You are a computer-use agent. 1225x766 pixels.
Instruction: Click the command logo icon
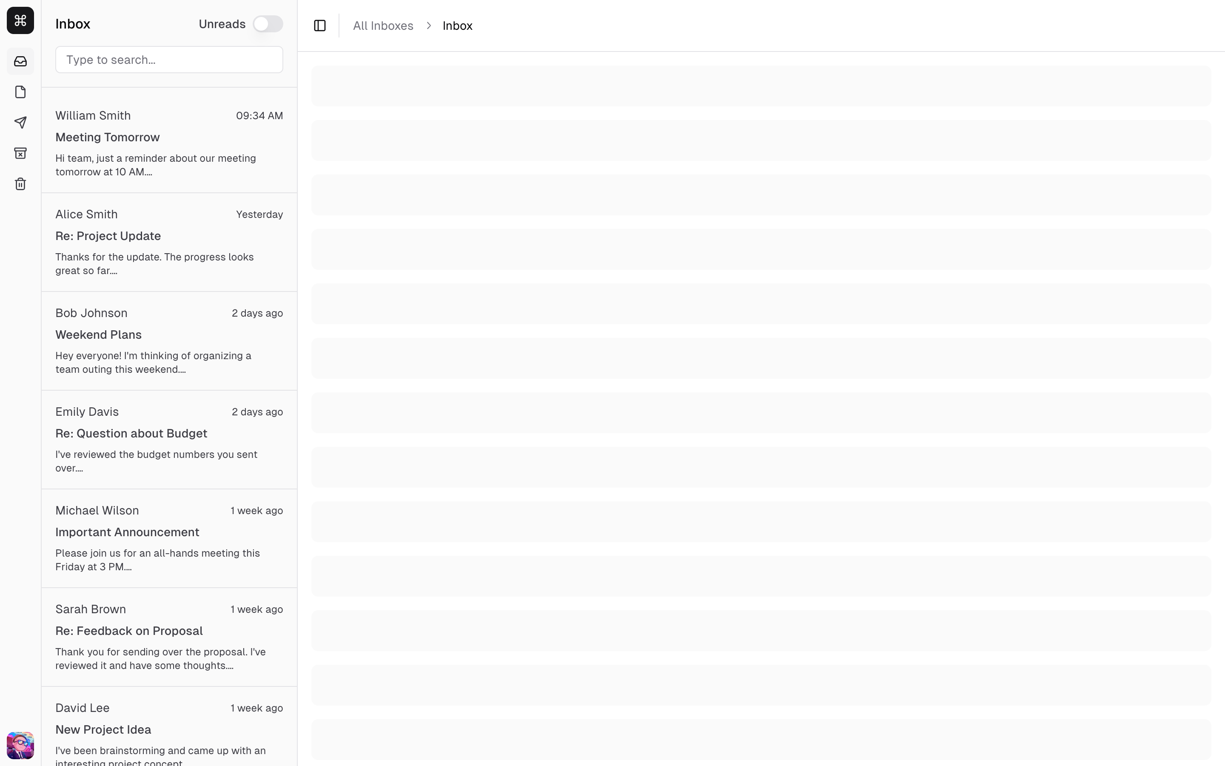[20, 20]
